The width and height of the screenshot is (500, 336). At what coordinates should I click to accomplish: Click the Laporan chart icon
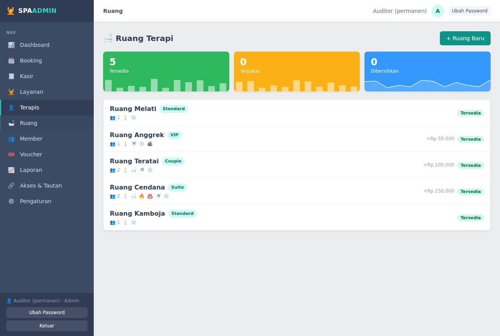11,170
